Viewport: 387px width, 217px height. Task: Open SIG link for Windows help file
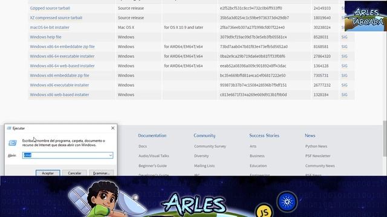pos(344,37)
